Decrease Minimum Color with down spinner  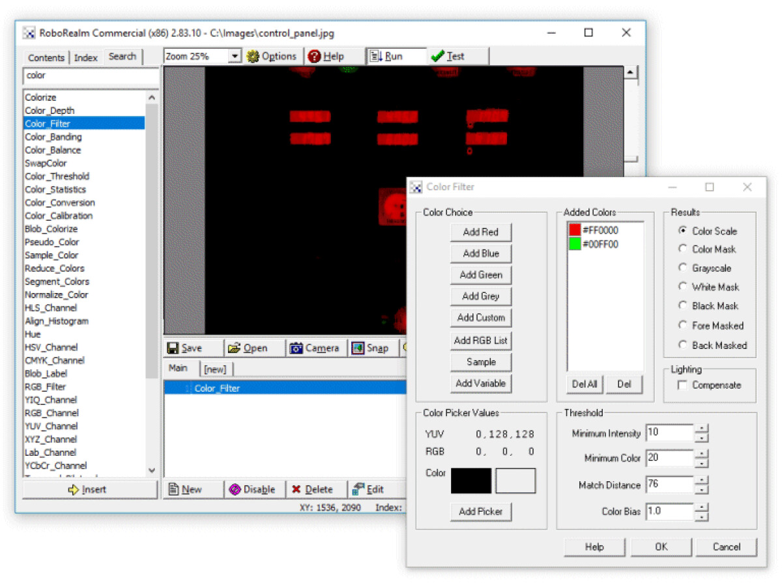coord(701,464)
